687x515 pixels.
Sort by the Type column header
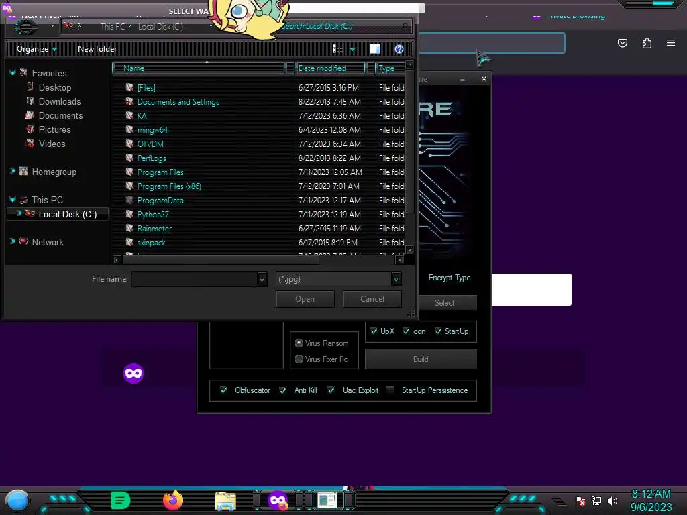(x=390, y=68)
